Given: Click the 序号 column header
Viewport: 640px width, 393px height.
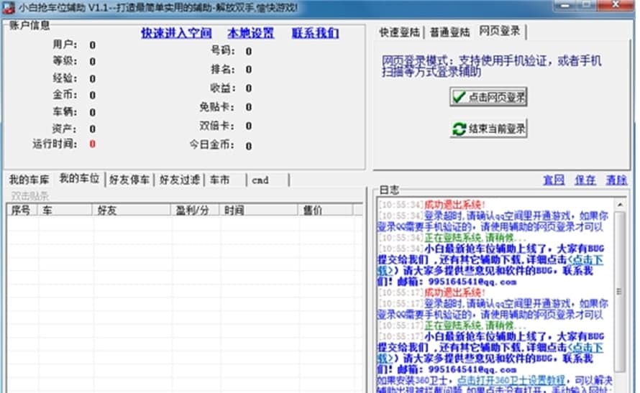Looking at the screenshot, I should pos(22,210).
